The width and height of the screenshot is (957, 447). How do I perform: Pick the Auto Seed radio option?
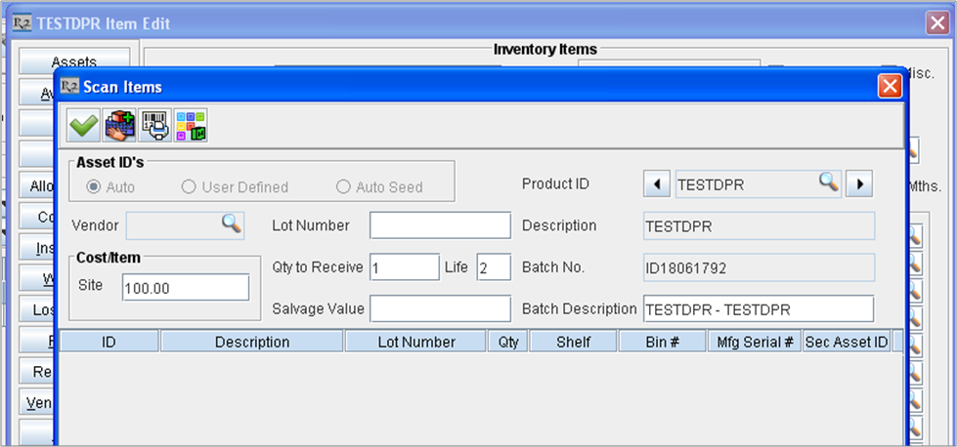tap(343, 186)
